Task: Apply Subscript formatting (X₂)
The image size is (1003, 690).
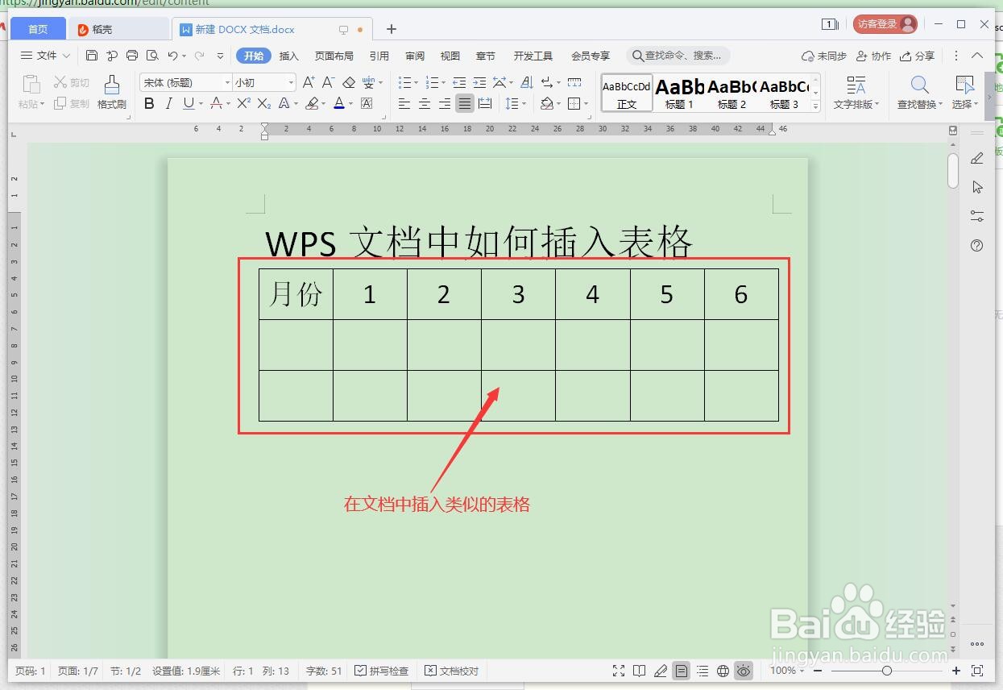Action: (263, 103)
